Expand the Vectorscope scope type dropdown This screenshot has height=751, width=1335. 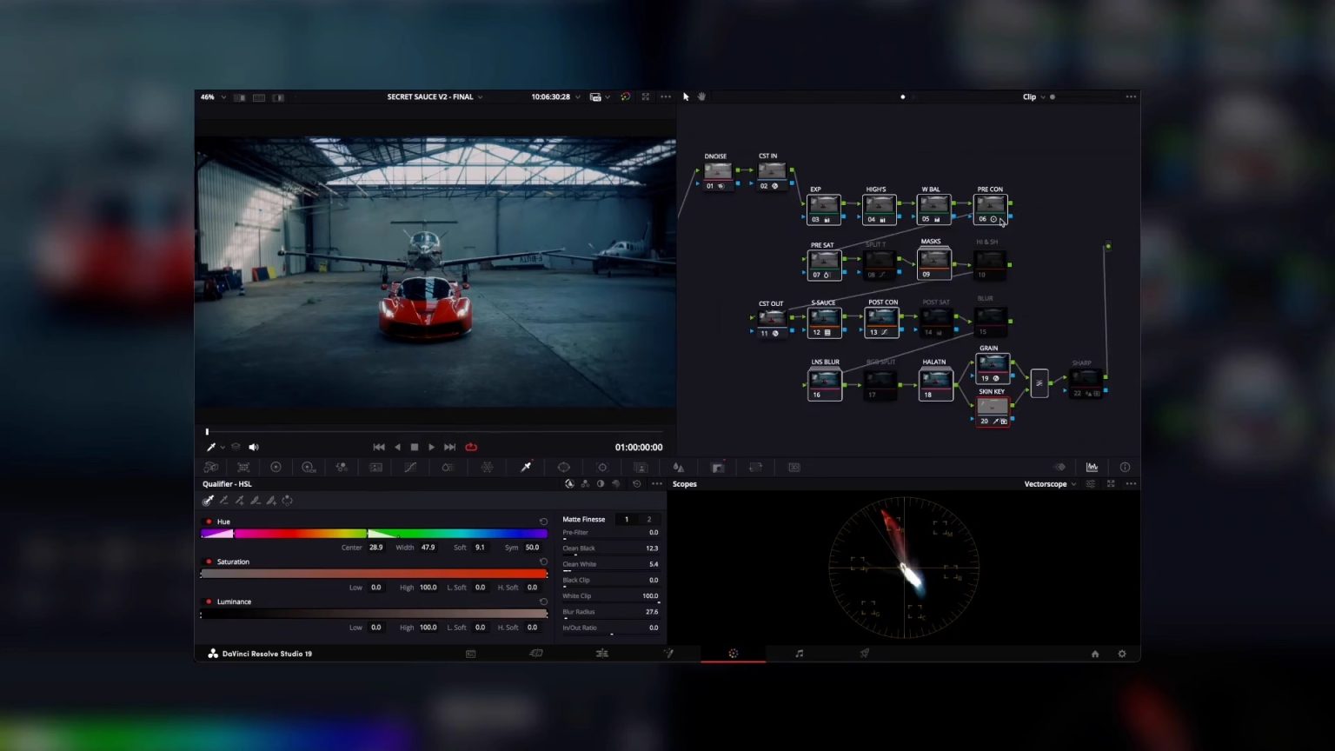coord(1050,484)
